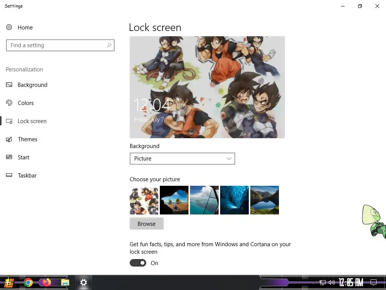
Task: Open the Themes page
Action: point(27,139)
